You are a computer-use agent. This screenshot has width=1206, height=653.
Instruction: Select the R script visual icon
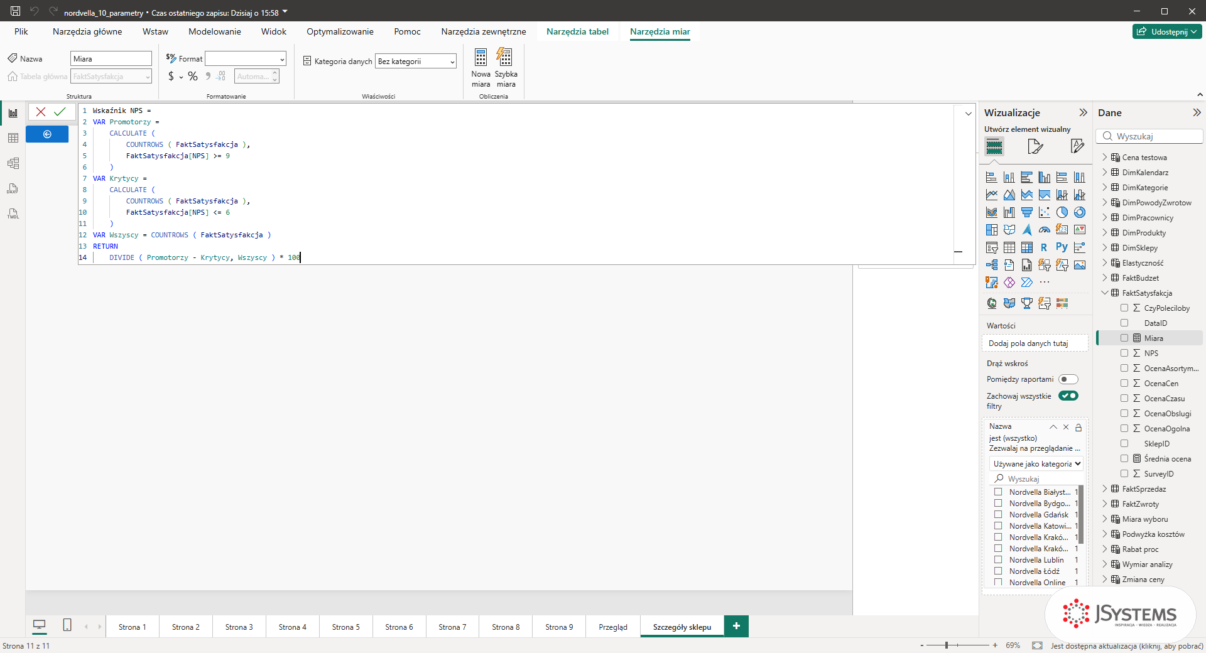pyautogui.click(x=1044, y=247)
